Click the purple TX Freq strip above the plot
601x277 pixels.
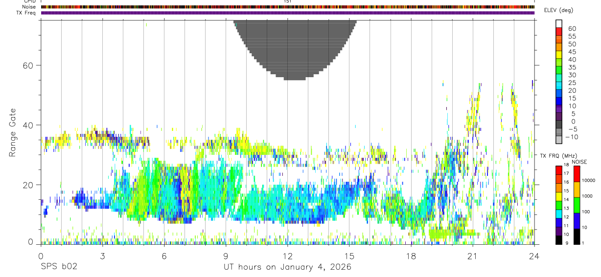click(x=287, y=13)
